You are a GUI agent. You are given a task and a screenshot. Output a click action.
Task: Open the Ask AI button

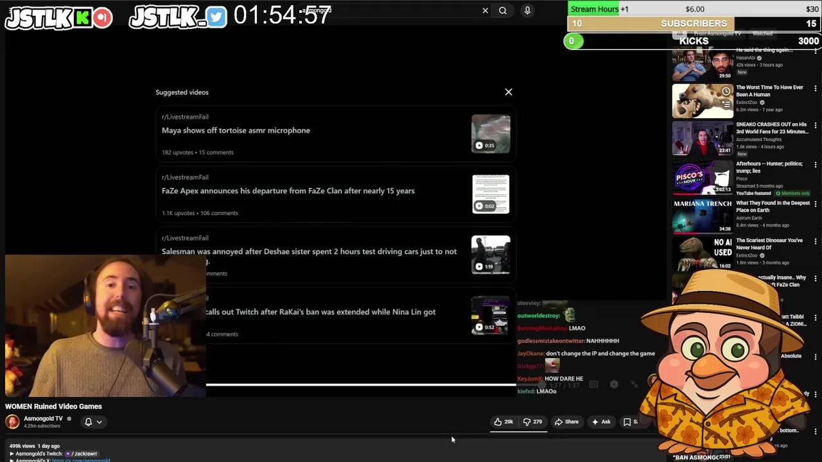coord(601,422)
